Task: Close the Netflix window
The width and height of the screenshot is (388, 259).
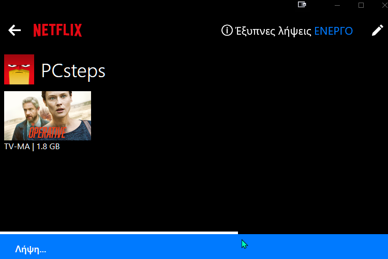Action: pyautogui.click(x=384, y=5)
